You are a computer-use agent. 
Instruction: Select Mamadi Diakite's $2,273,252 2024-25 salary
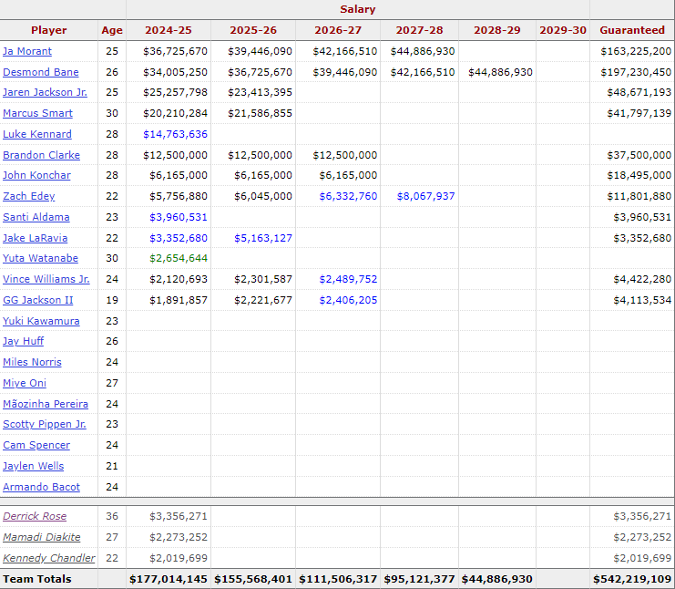(179, 537)
